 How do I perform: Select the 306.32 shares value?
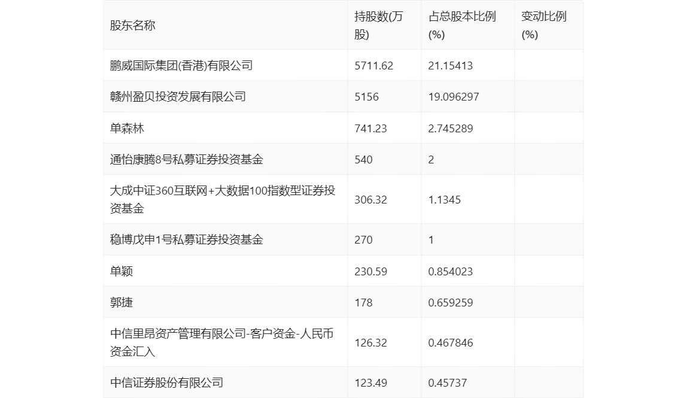point(370,200)
